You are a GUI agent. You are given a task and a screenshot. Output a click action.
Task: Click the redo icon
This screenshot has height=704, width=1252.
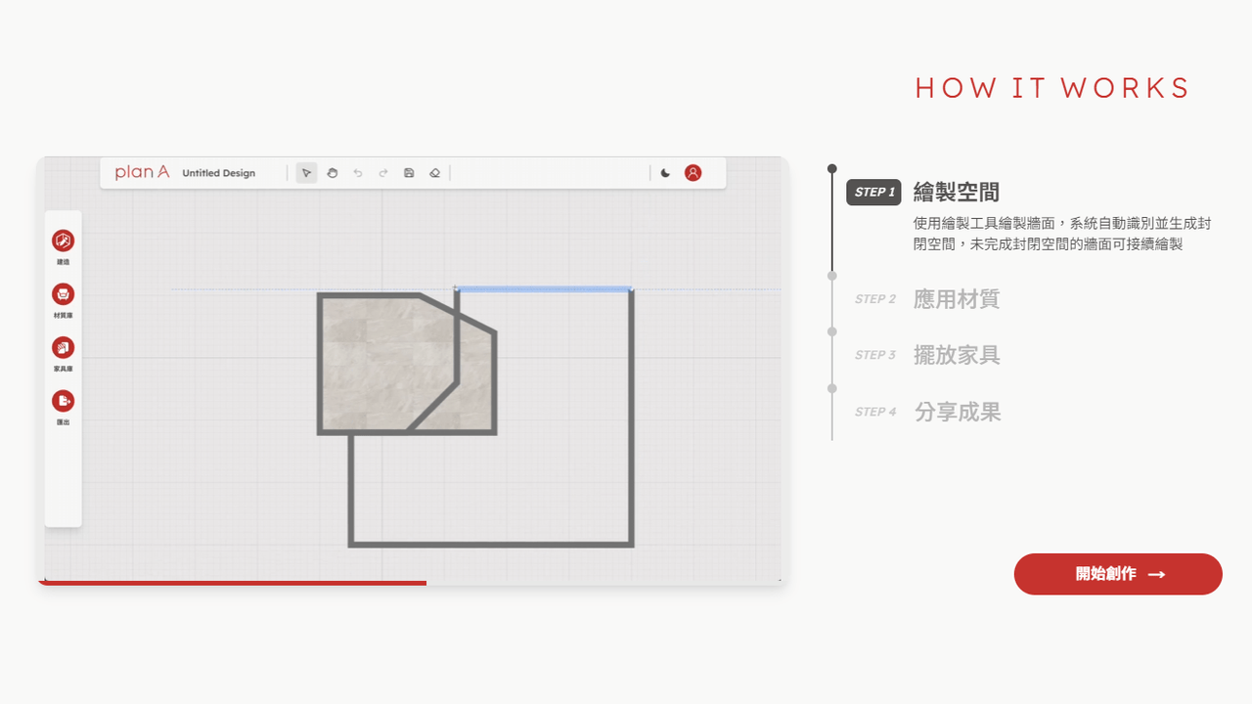pos(383,172)
